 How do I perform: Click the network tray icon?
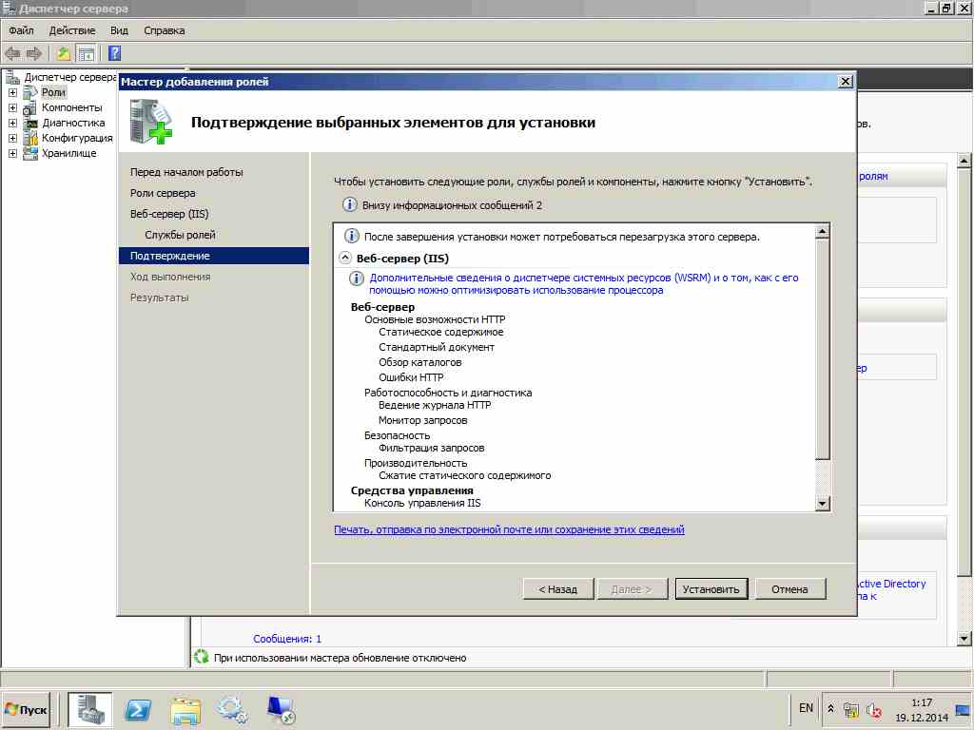tap(851, 709)
